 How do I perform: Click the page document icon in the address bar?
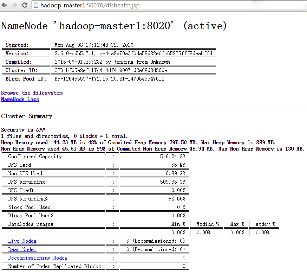click(36, 5)
